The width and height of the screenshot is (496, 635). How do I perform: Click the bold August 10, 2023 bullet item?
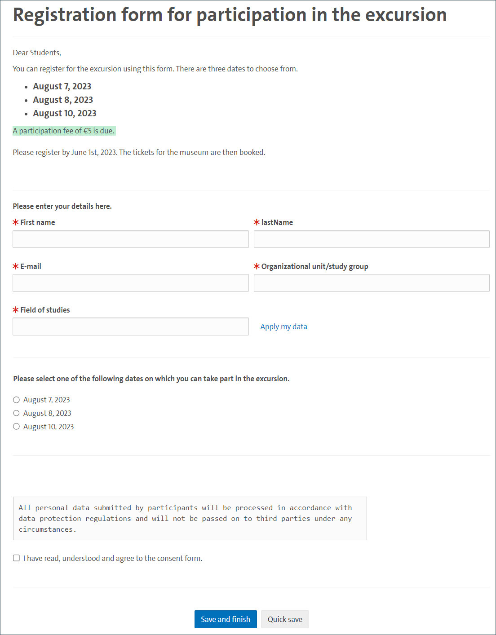65,113
